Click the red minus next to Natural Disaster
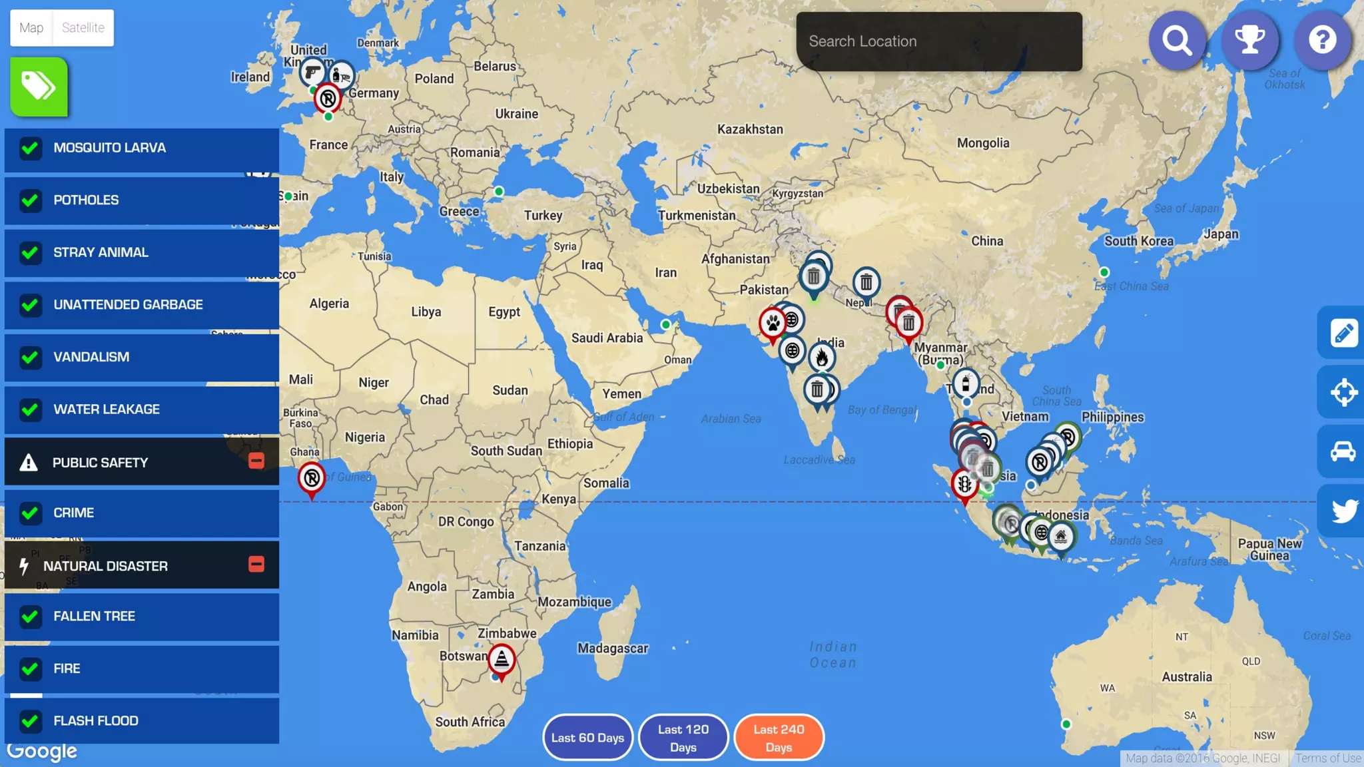 256,565
